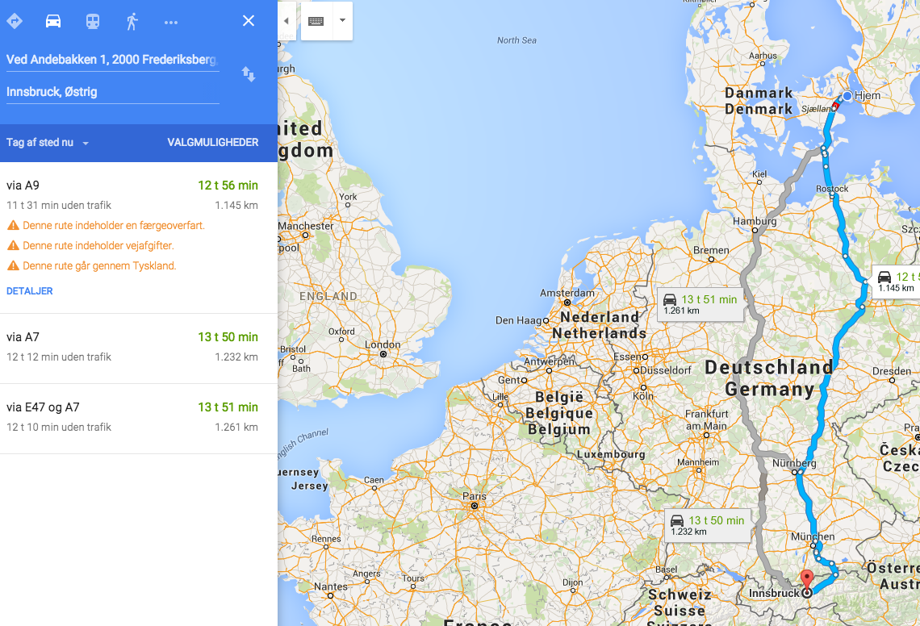Select the recommended travel mode icon
Screen dimensions: 920x626
(15, 21)
